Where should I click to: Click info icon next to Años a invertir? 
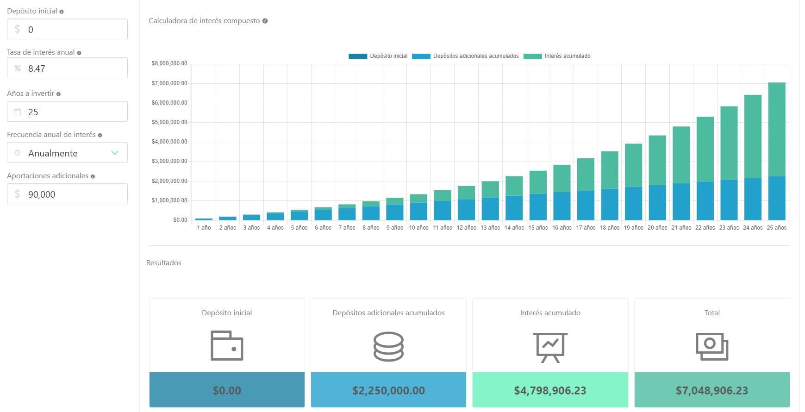(58, 94)
